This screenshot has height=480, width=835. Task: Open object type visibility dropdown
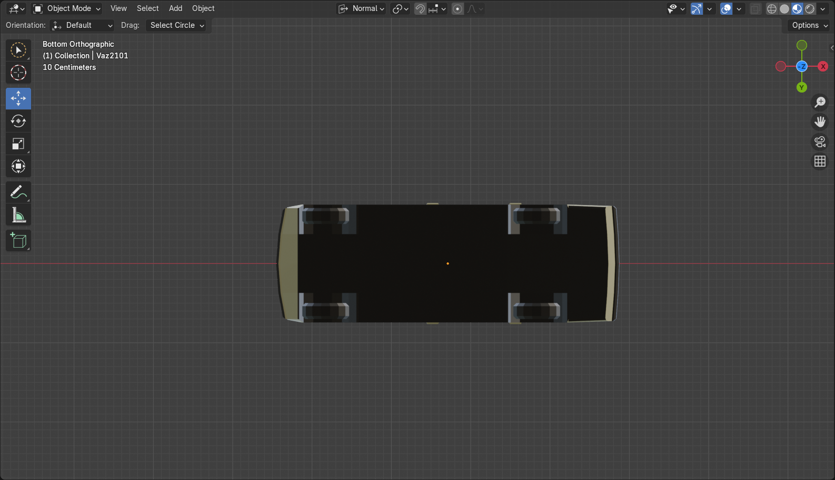[675, 8]
